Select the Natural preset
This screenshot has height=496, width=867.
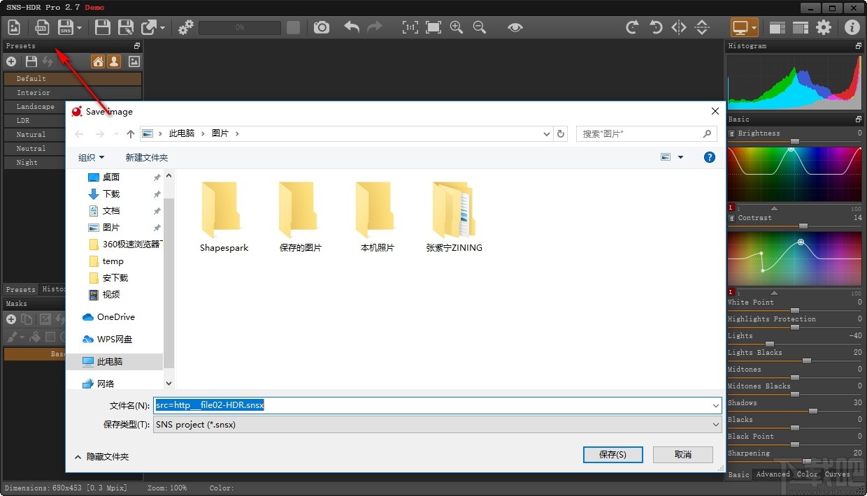[34, 135]
